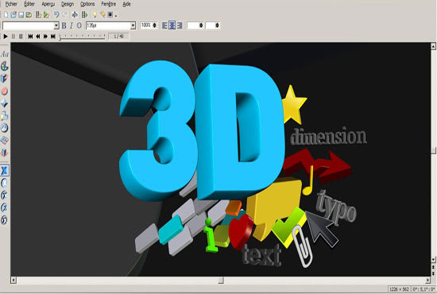Click the vertical scrollbar down arrow
Image resolution: width=437 pixels, height=294 pixels.
433,260
